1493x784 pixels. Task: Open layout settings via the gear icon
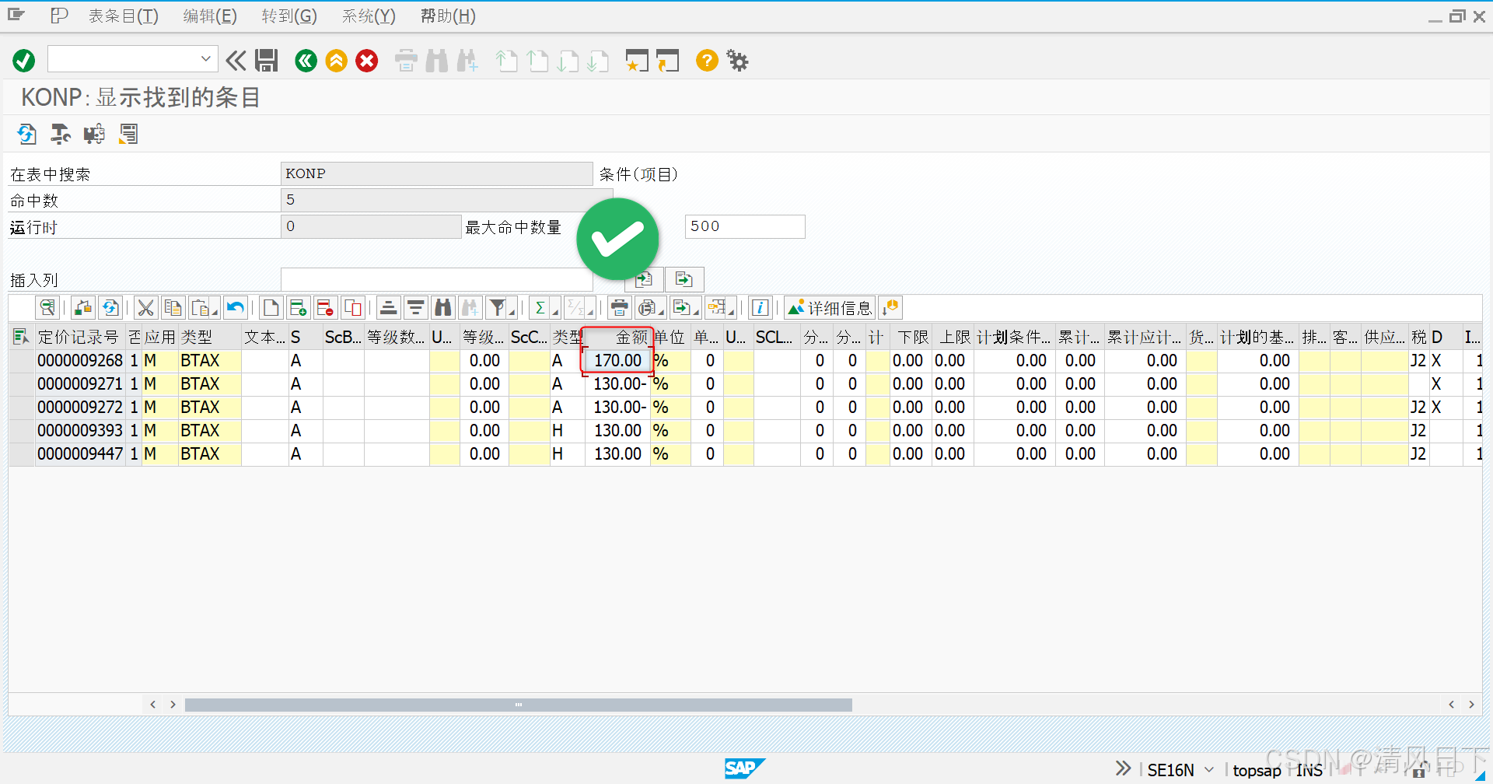pos(736,61)
